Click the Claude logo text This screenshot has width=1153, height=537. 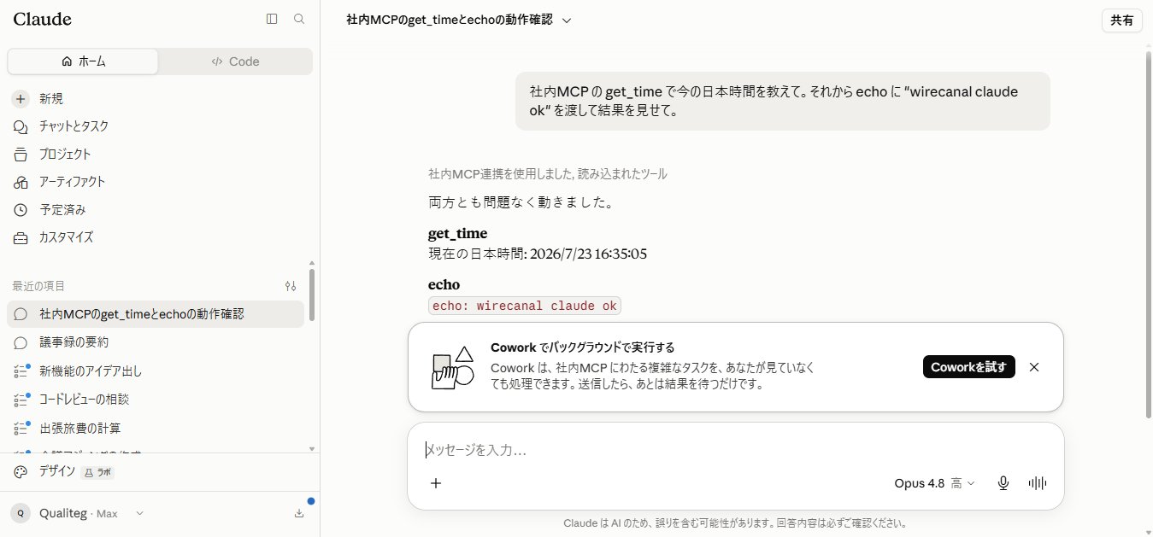(43, 19)
